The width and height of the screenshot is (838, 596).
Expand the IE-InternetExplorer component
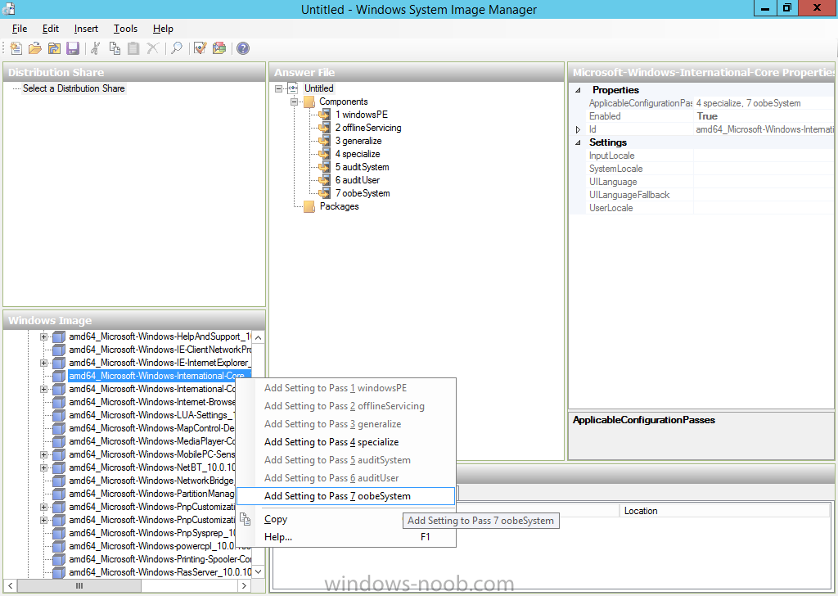[x=44, y=363]
